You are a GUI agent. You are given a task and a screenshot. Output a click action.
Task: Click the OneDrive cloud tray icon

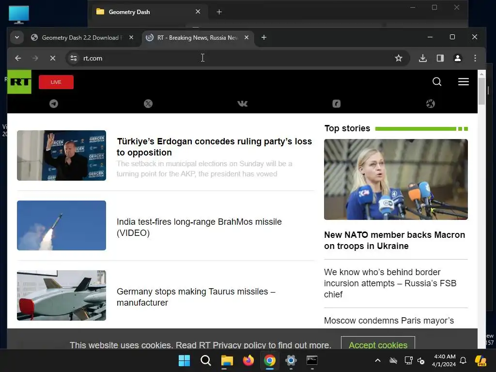393,360
